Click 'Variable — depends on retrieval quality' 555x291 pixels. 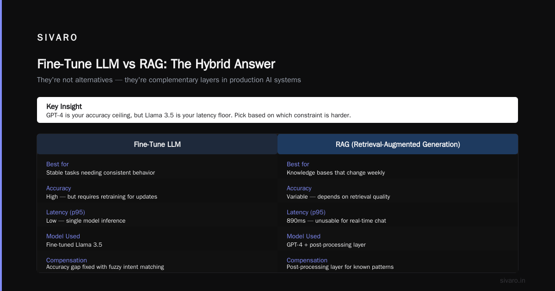[x=339, y=197]
